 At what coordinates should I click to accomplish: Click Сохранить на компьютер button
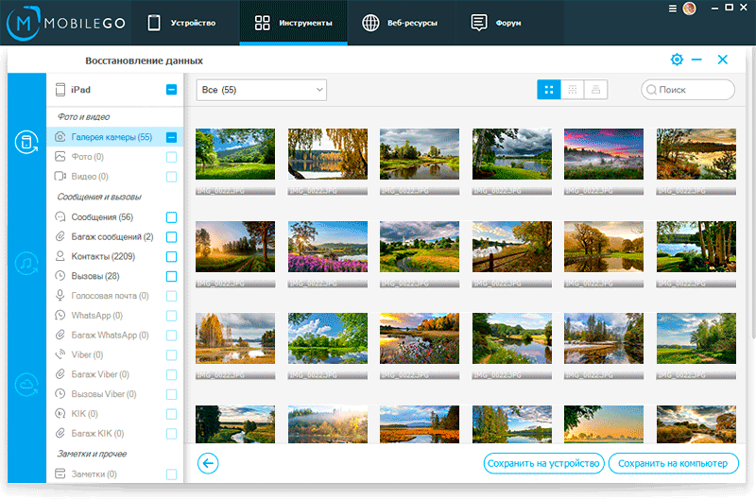point(673,463)
